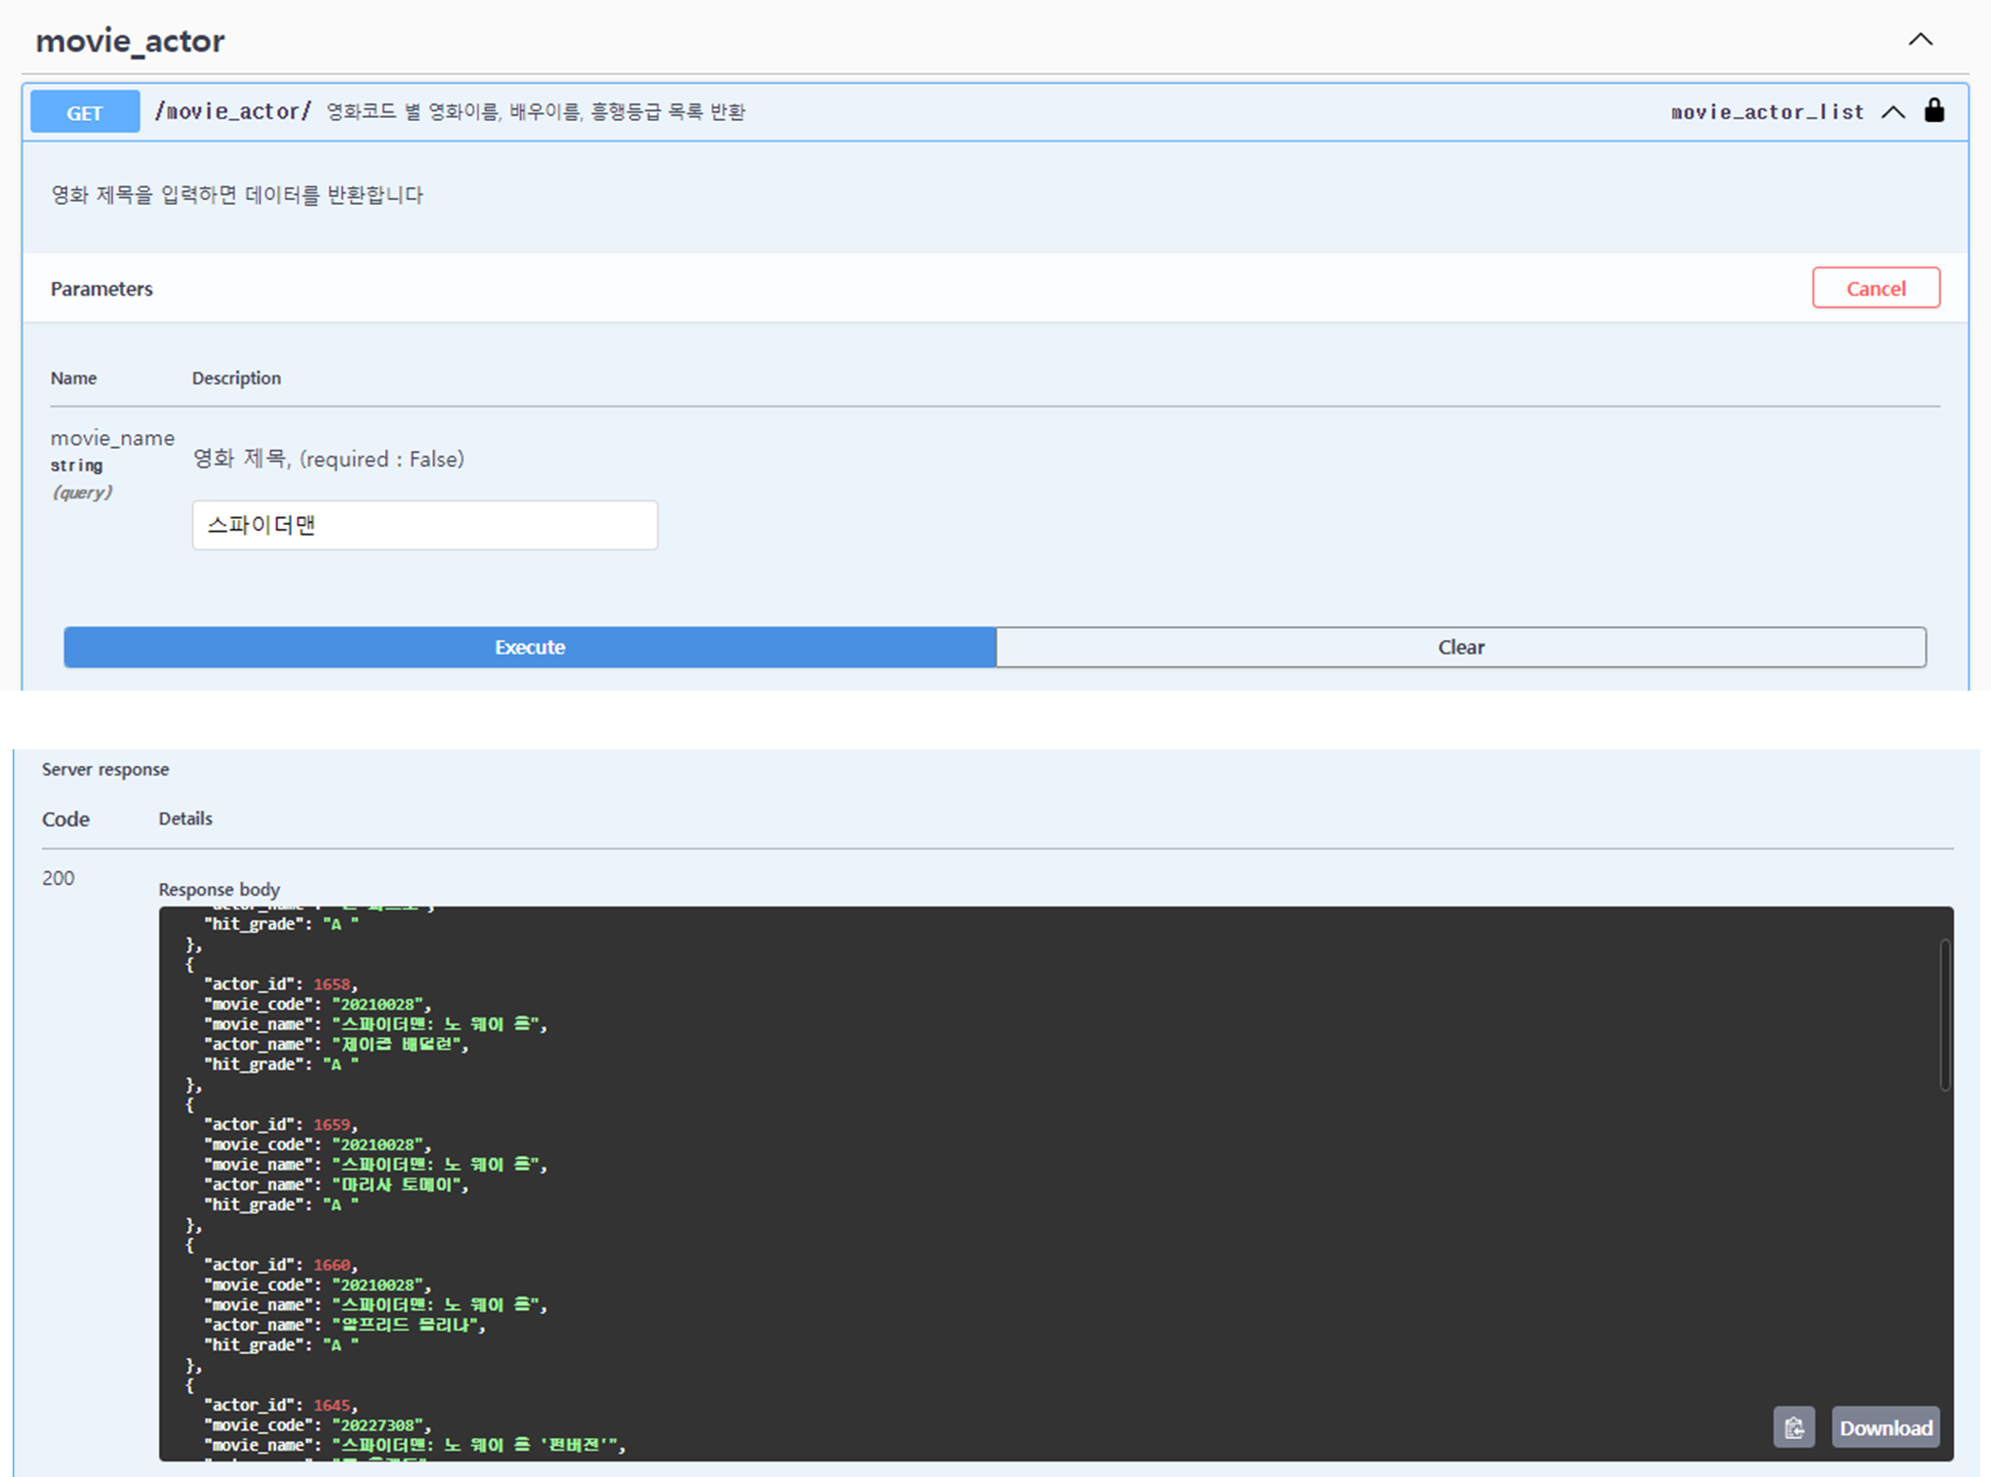The height and width of the screenshot is (1477, 1991).
Task: Collapse the movie_actor section chevron
Action: [x=1920, y=40]
